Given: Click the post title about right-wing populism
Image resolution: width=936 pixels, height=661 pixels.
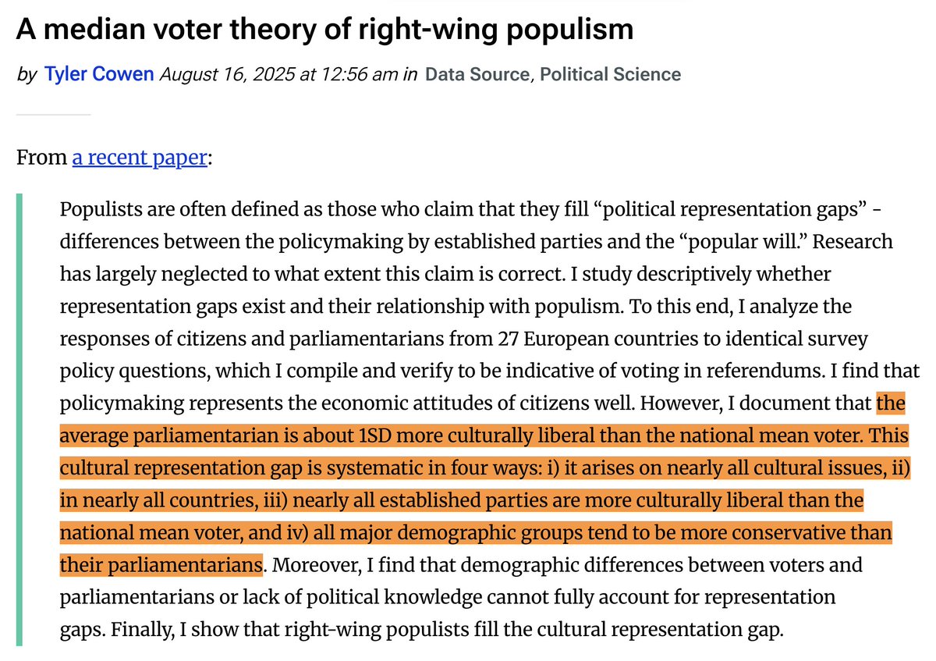Looking at the screenshot, I should click(x=324, y=30).
